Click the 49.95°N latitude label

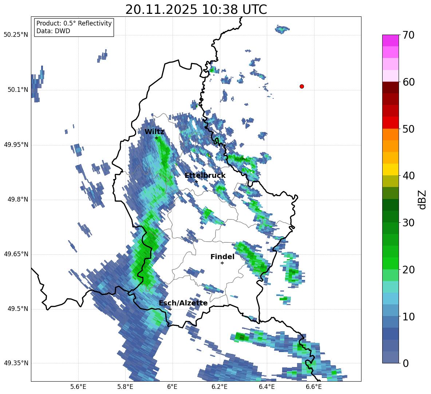click(16, 145)
